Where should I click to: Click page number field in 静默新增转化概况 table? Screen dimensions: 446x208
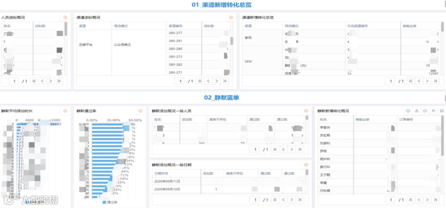coord(390,200)
